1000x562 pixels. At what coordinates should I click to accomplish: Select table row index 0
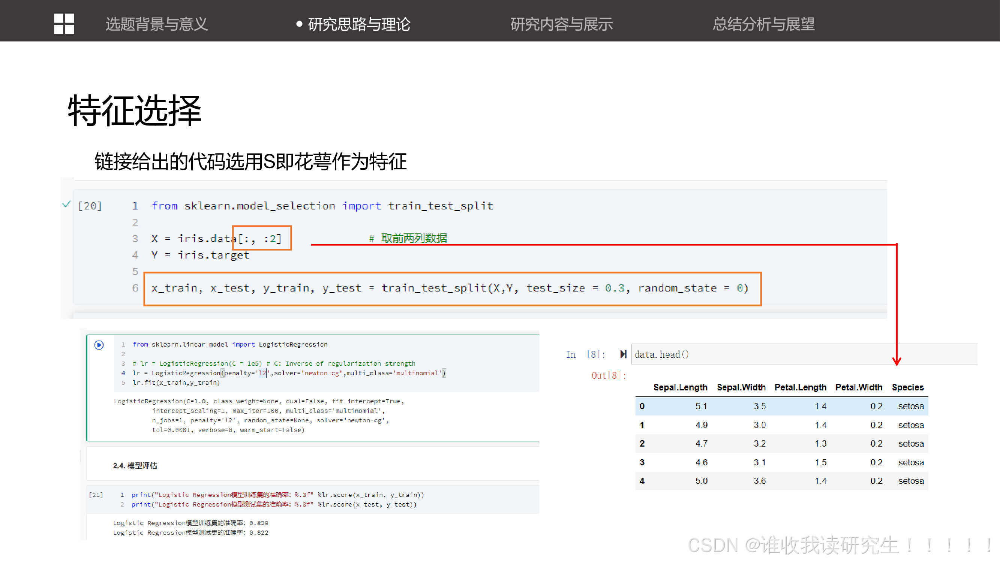pyautogui.click(x=642, y=406)
